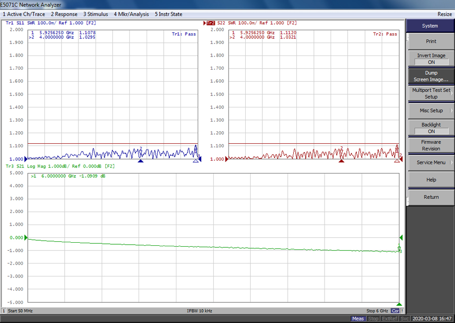
Task: Click blue reference arrow on Tr1 right edge
Action: pos(200,159)
